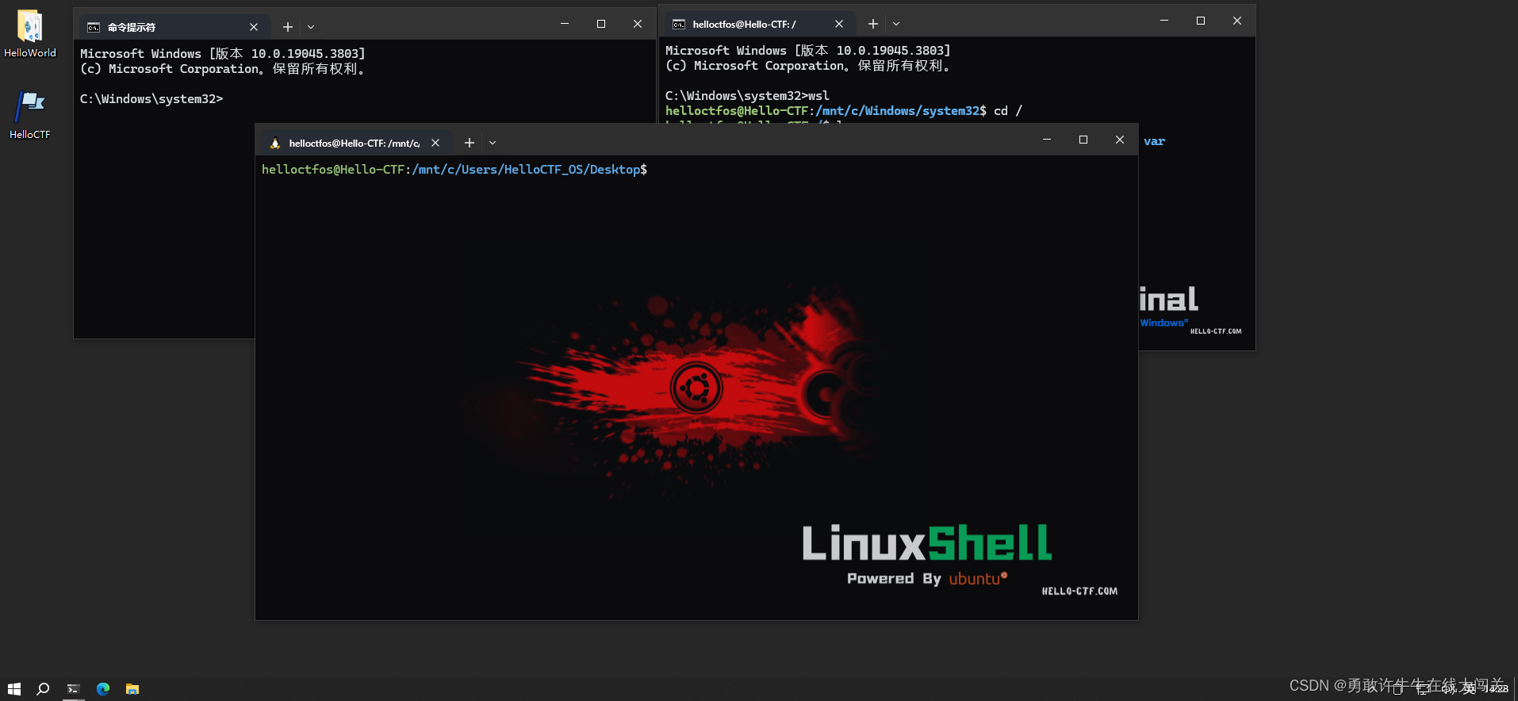Screen dimensions: 1518x701
Task: Close the 命令提示符 tab
Action: tap(254, 27)
